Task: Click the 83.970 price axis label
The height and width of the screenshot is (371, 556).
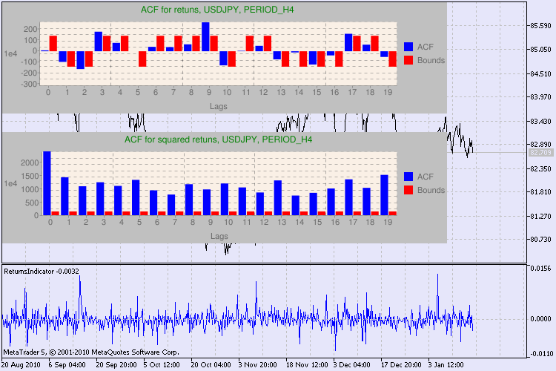Action: tap(540, 97)
